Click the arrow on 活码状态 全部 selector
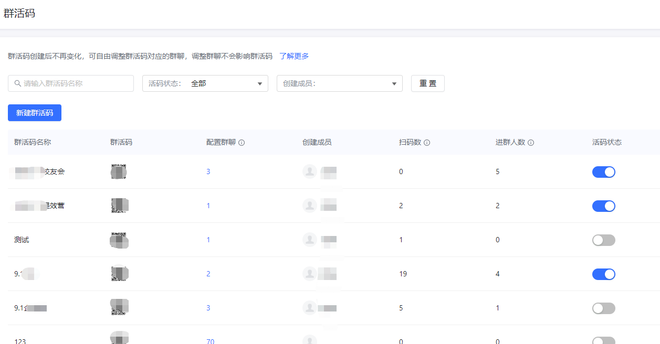The width and height of the screenshot is (660, 344). [x=259, y=84]
